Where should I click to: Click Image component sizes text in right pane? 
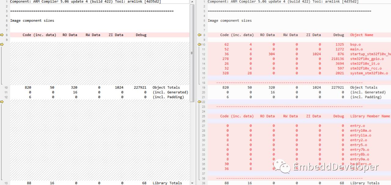(230, 21)
